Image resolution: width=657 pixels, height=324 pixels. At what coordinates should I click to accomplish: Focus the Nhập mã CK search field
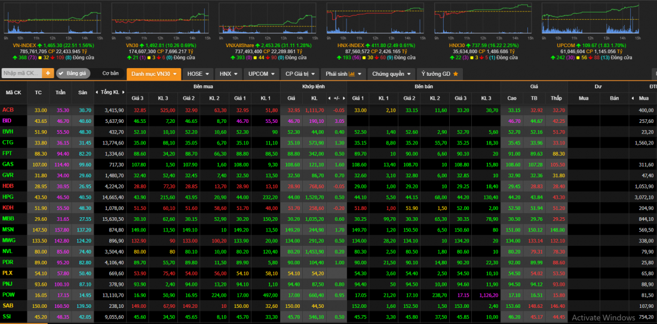click(x=22, y=73)
